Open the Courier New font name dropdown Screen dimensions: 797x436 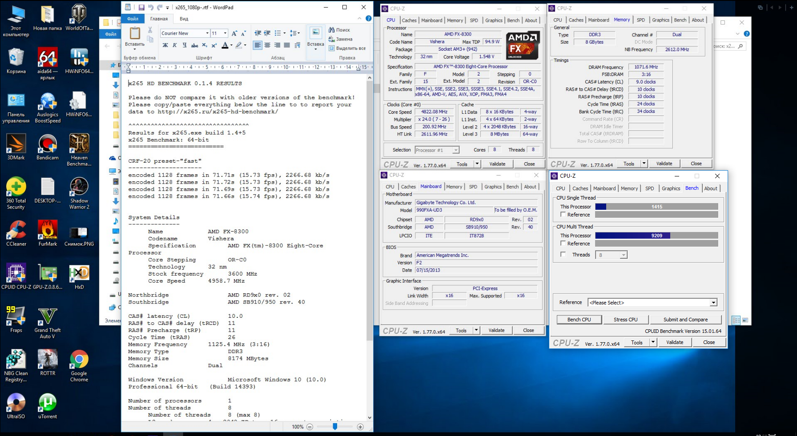[207, 33]
